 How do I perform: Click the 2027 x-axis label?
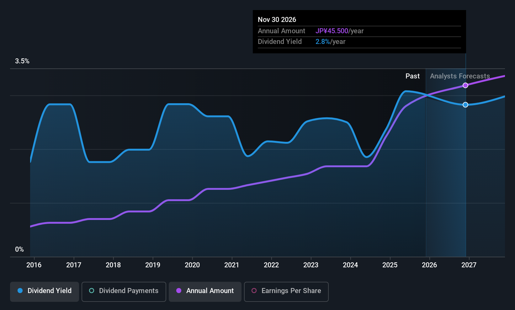coord(469,265)
